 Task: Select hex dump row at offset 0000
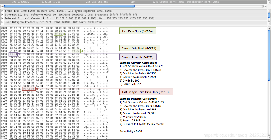click(55, 28)
